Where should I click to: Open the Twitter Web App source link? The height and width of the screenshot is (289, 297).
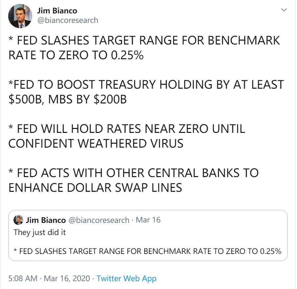[x=126, y=279]
